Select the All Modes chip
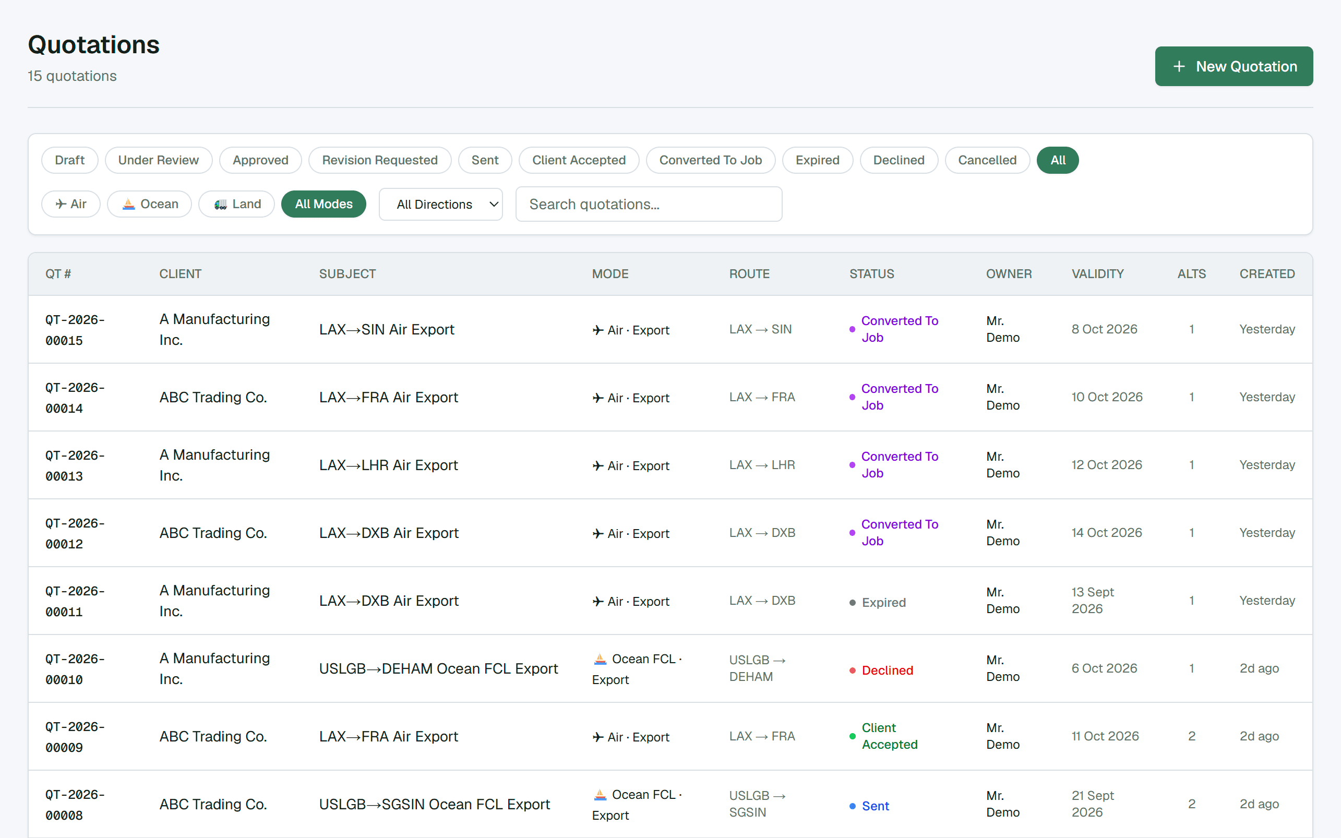The image size is (1341, 838). (x=324, y=204)
